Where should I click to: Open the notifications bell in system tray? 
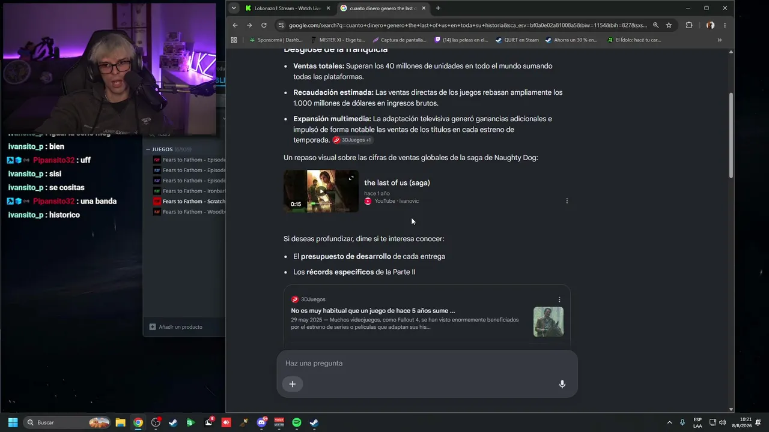pyautogui.click(x=759, y=422)
